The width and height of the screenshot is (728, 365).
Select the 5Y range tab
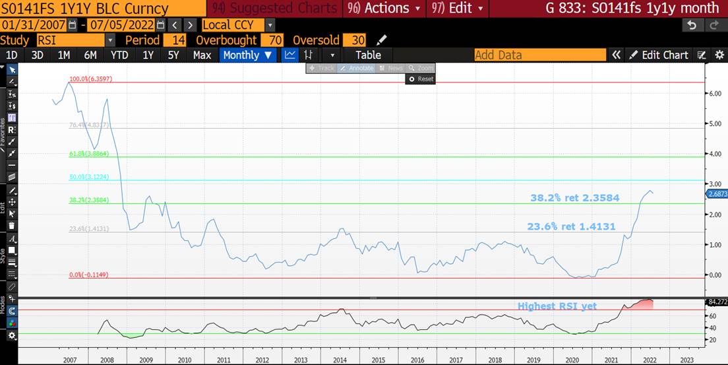173,55
